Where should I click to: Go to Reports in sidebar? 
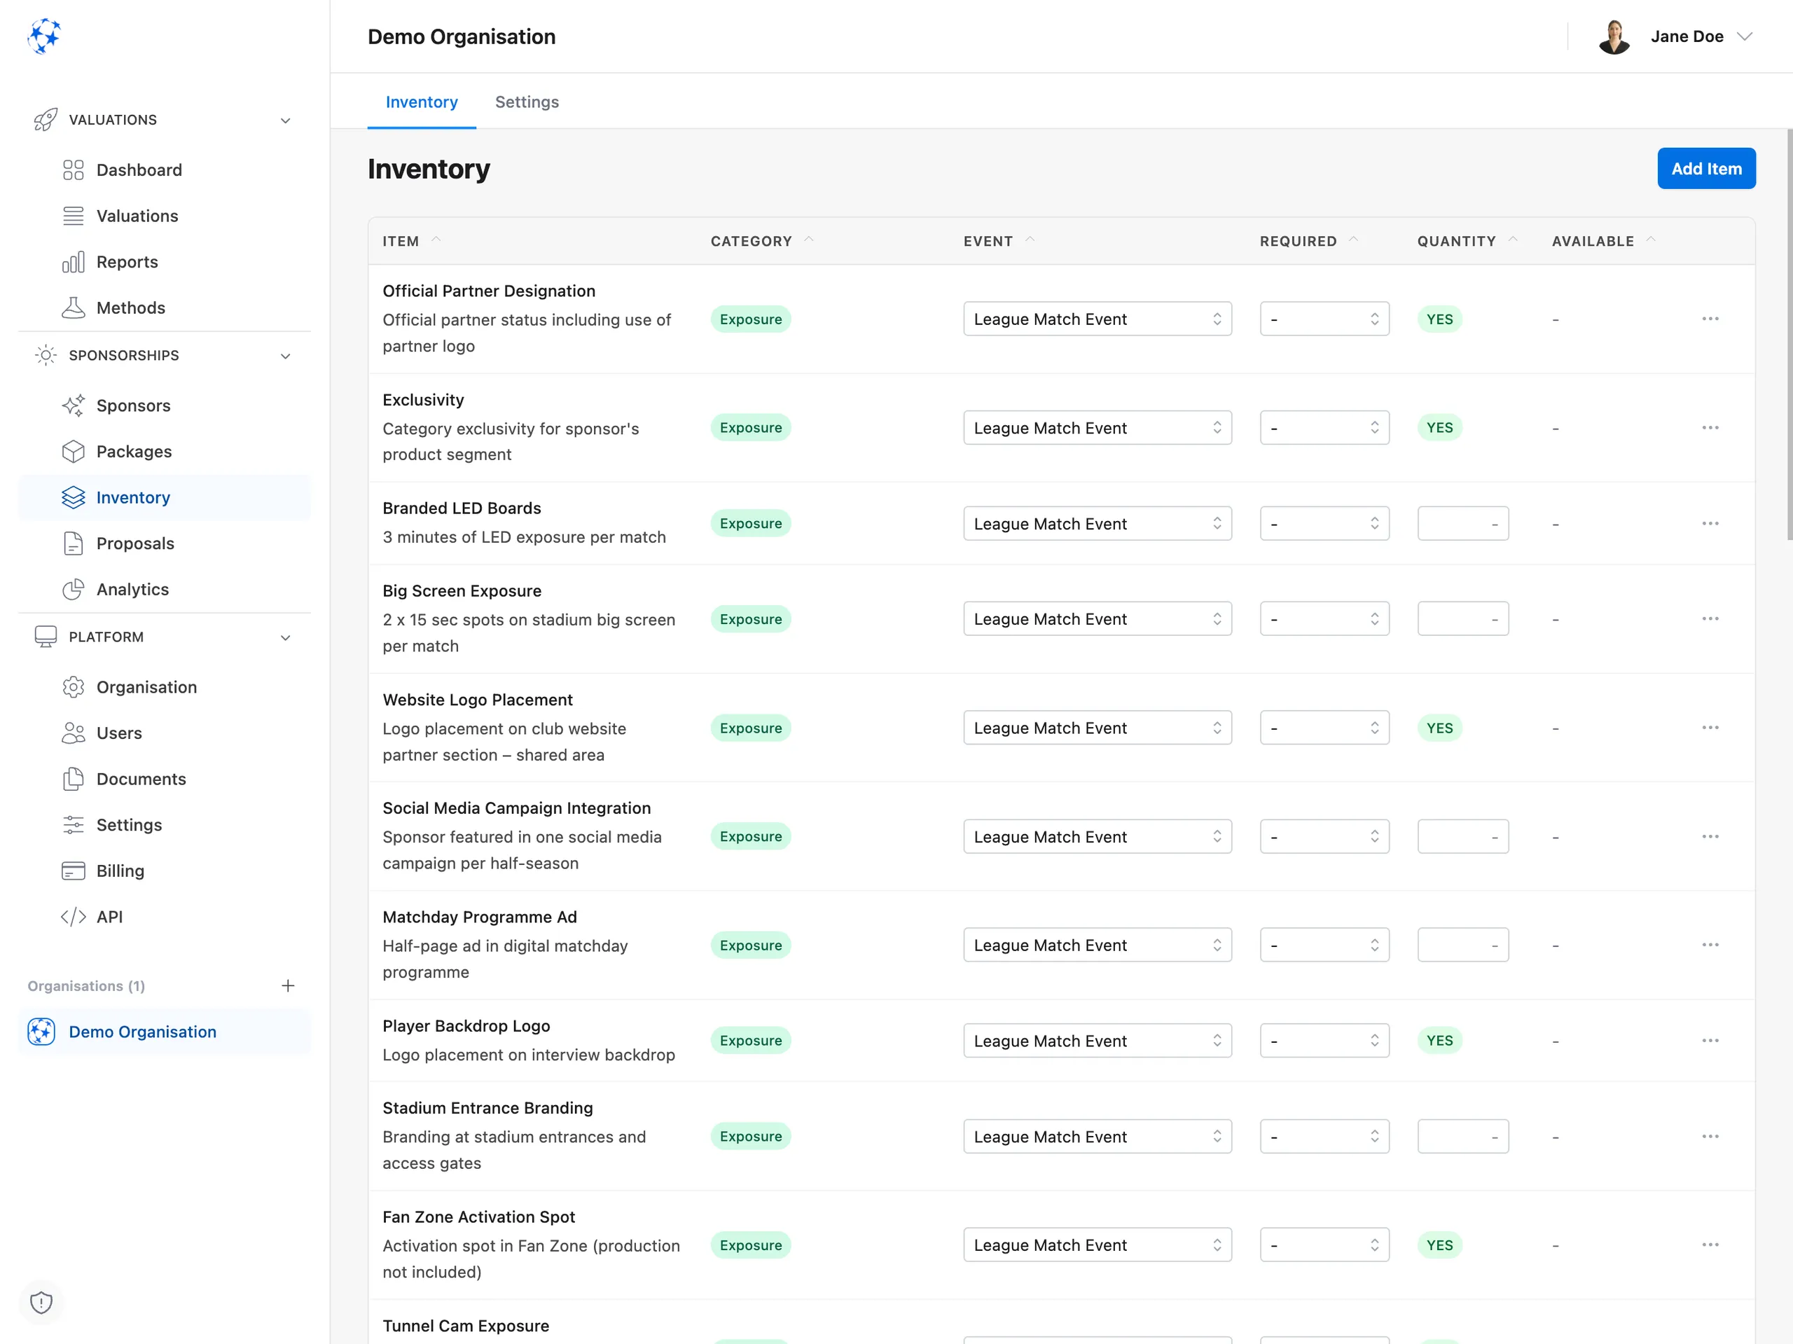pyautogui.click(x=165, y=262)
